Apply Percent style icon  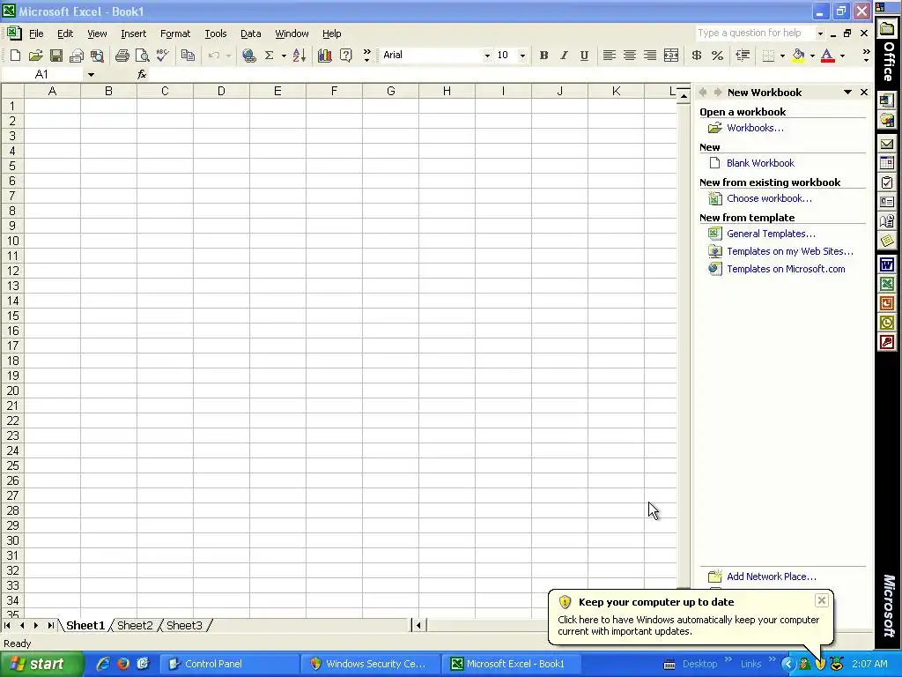point(717,56)
